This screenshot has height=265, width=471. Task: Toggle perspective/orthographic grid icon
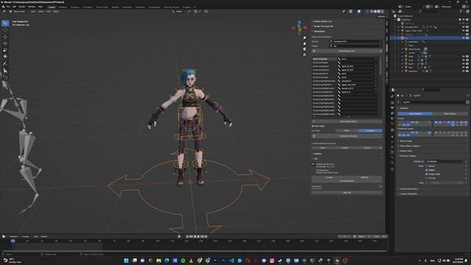(x=305, y=54)
